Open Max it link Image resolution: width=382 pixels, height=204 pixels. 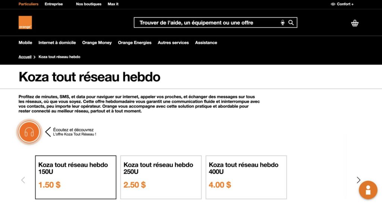pyautogui.click(x=113, y=4)
